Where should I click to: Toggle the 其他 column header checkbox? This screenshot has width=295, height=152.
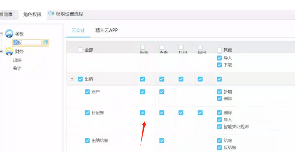tap(220, 50)
